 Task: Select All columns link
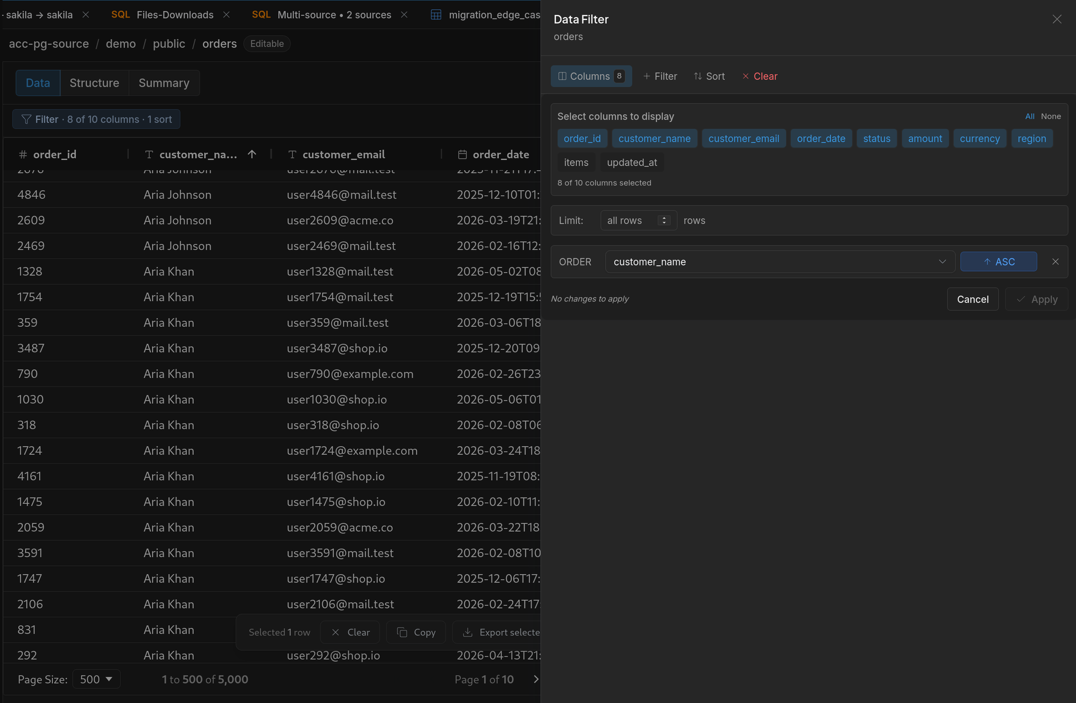coord(1029,116)
